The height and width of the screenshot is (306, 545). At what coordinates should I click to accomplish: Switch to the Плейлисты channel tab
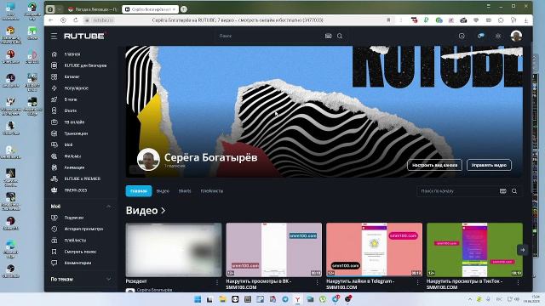pos(212,190)
